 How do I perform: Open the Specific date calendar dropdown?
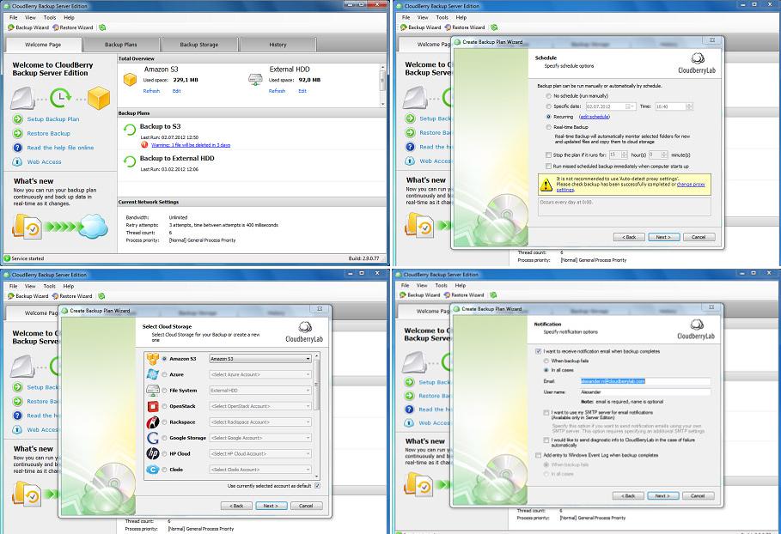pos(629,106)
